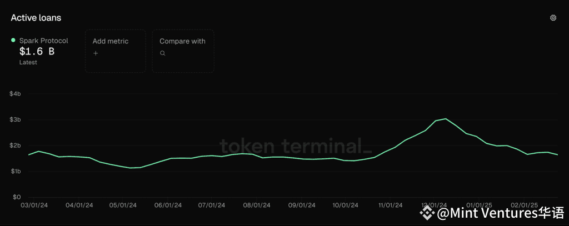Click the 02/01/25 date axis marker
Image resolution: width=569 pixels, height=226 pixels.
[x=524, y=205]
